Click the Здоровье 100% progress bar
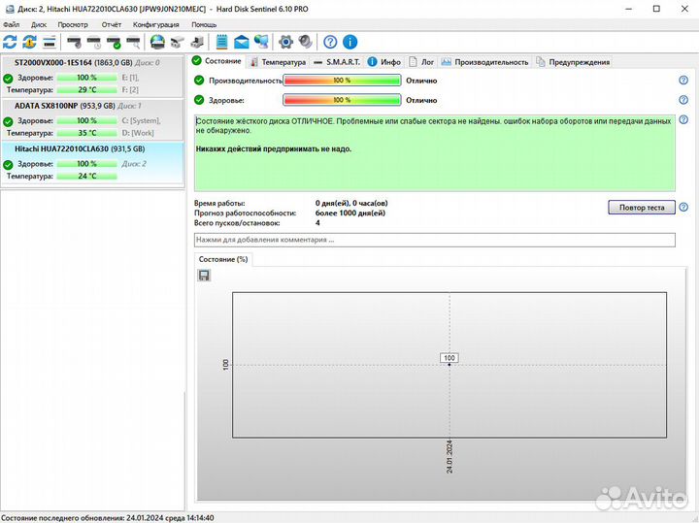Viewport: 699px width, 523px height. 342,99
